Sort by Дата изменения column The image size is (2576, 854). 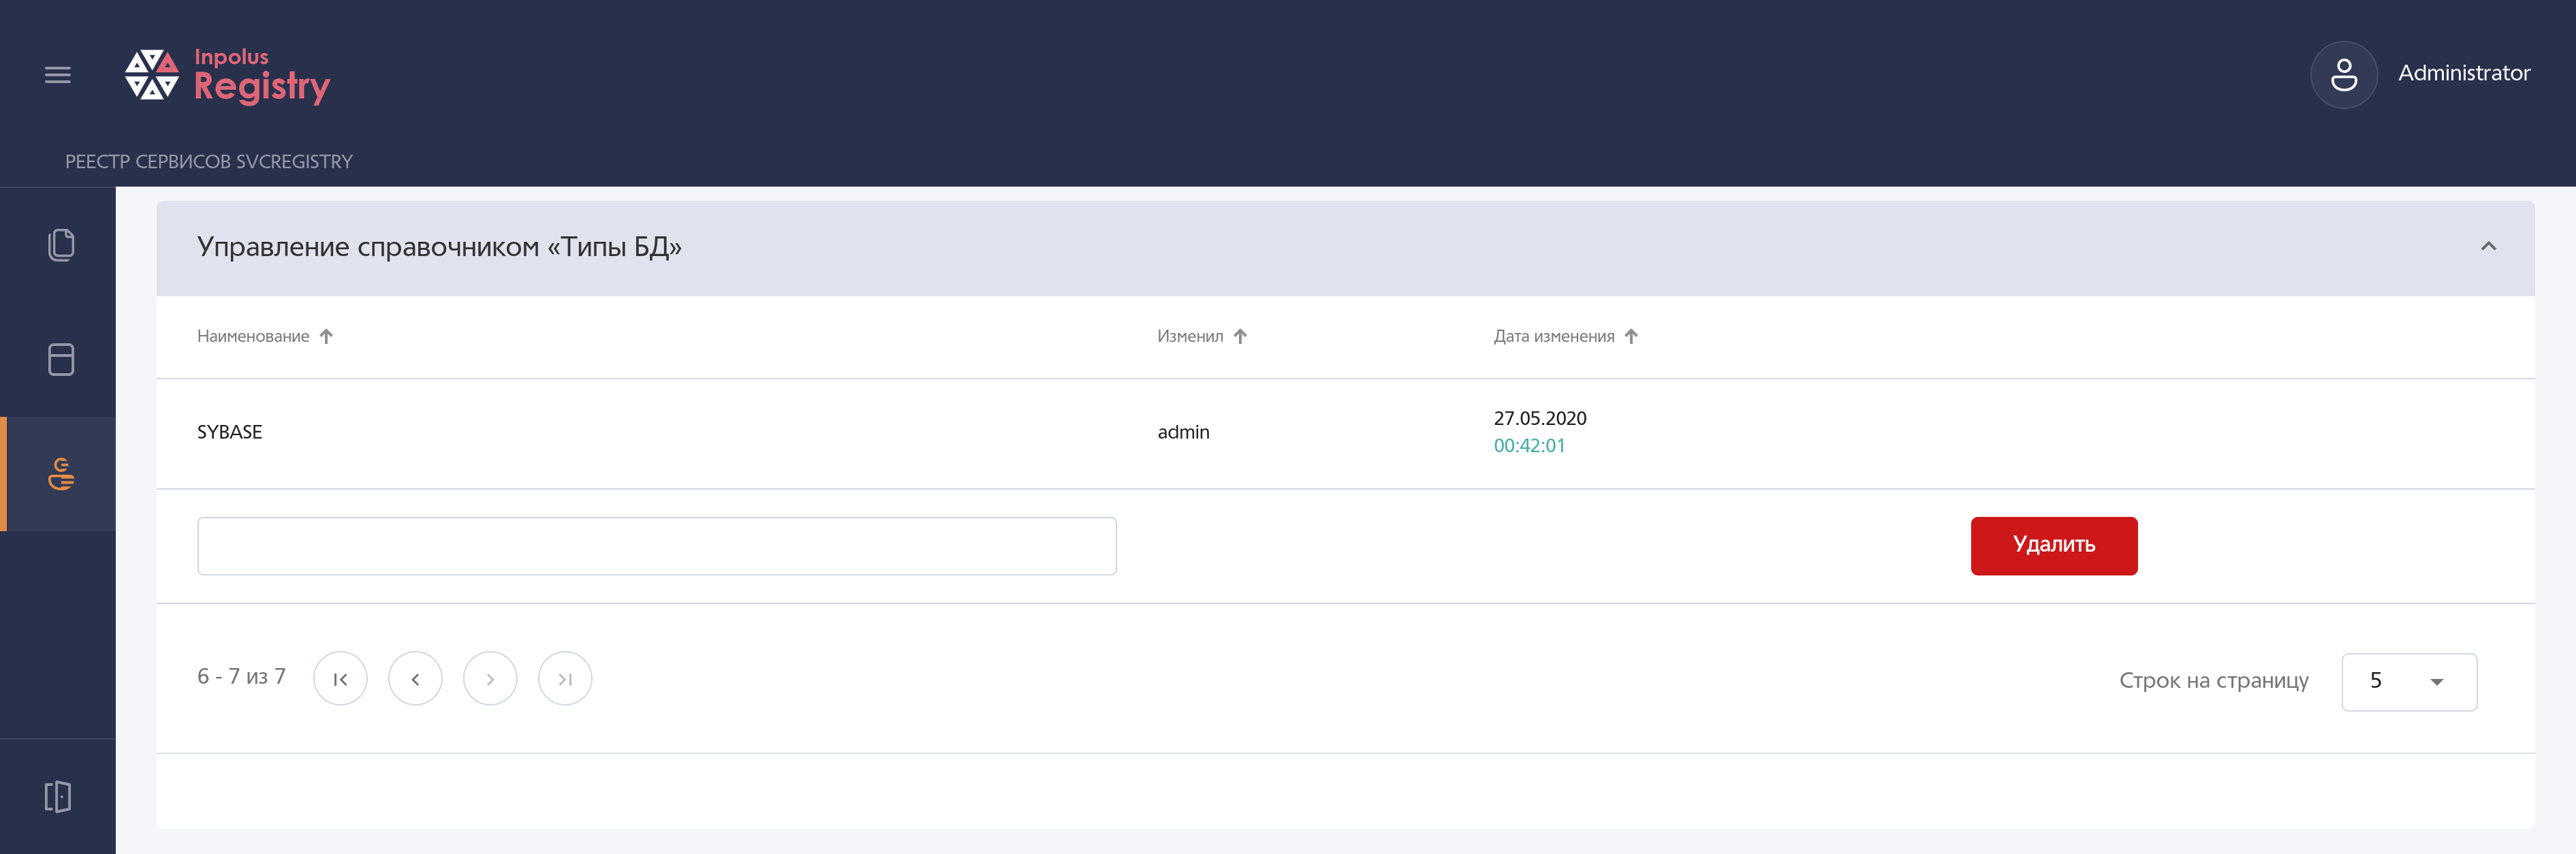pos(1565,337)
